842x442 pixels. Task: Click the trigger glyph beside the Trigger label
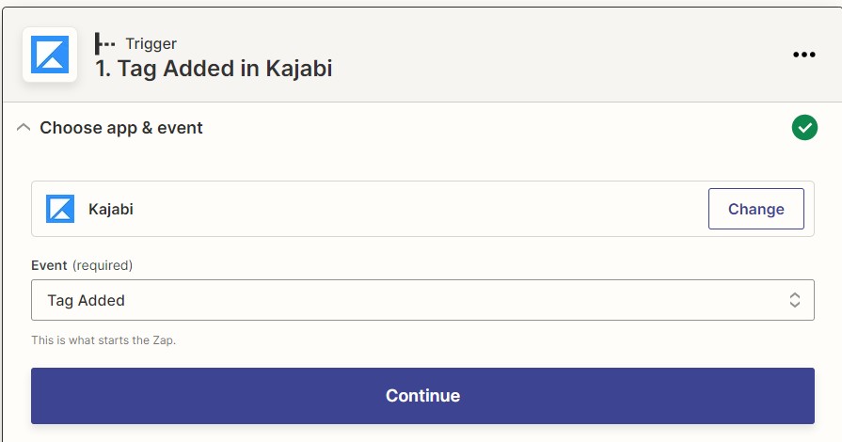click(104, 43)
